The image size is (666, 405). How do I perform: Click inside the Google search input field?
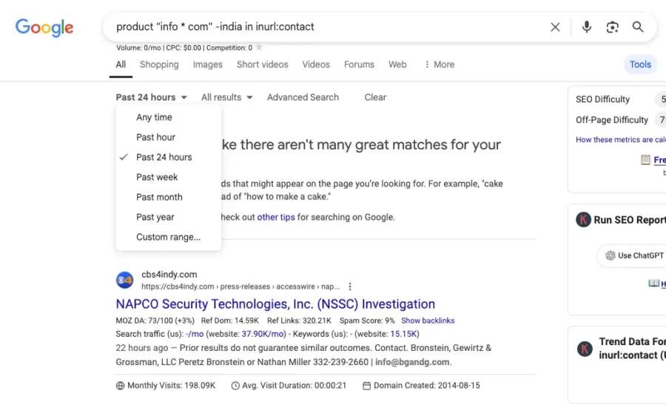tap(327, 27)
